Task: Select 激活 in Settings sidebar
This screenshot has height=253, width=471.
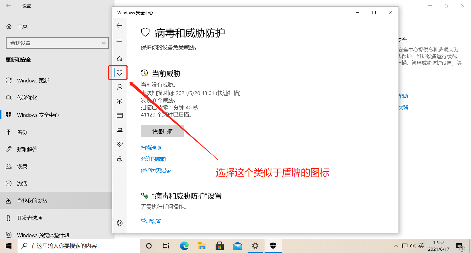Action: tap(56, 184)
